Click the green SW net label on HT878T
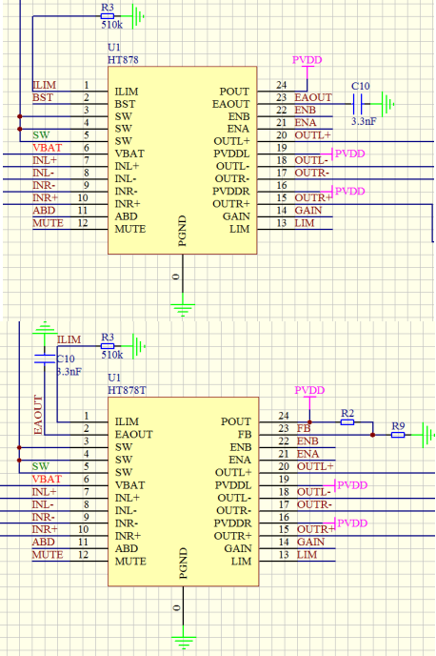Image resolution: width=436 pixels, height=656 pixels. [x=41, y=466]
